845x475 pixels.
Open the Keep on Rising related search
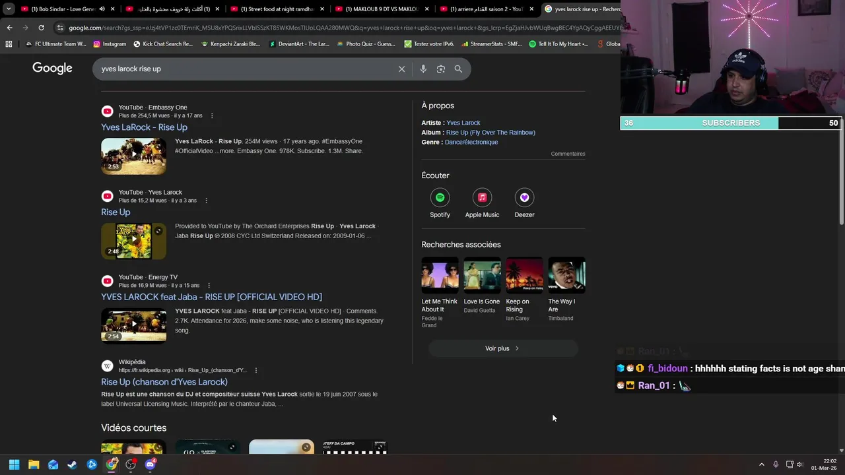click(524, 290)
